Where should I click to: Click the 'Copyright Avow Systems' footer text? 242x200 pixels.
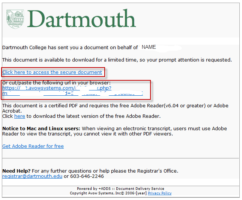[x=108, y=193]
